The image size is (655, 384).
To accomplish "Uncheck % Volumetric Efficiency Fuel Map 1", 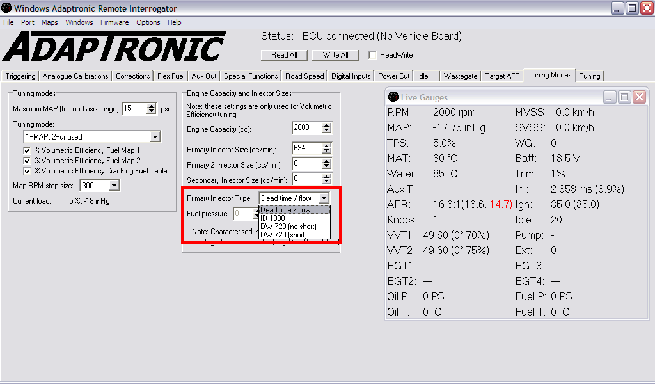I will [x=27, y=150].
